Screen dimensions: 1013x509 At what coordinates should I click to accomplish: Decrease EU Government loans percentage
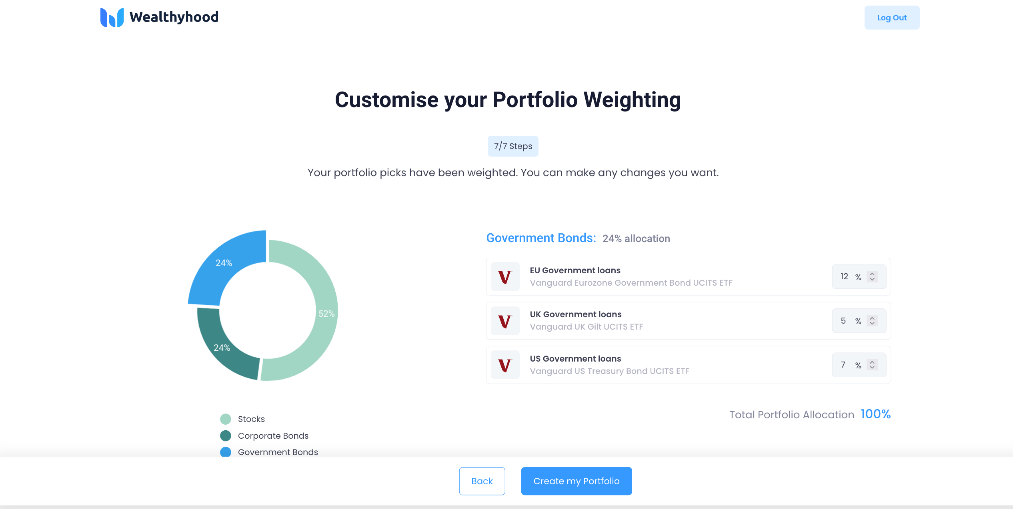click(x=872, y=279)
